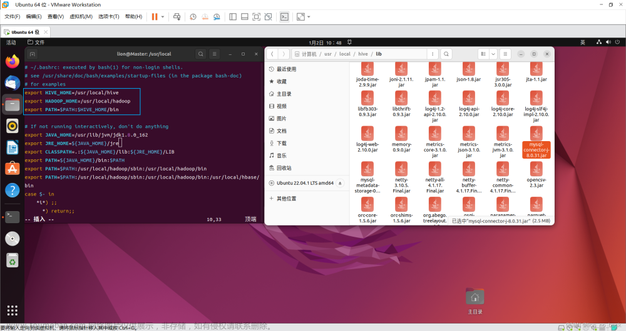626x331 pixels.
Task: Navigate to 'hive' in the path bar
Action: (x=363, y=54)
